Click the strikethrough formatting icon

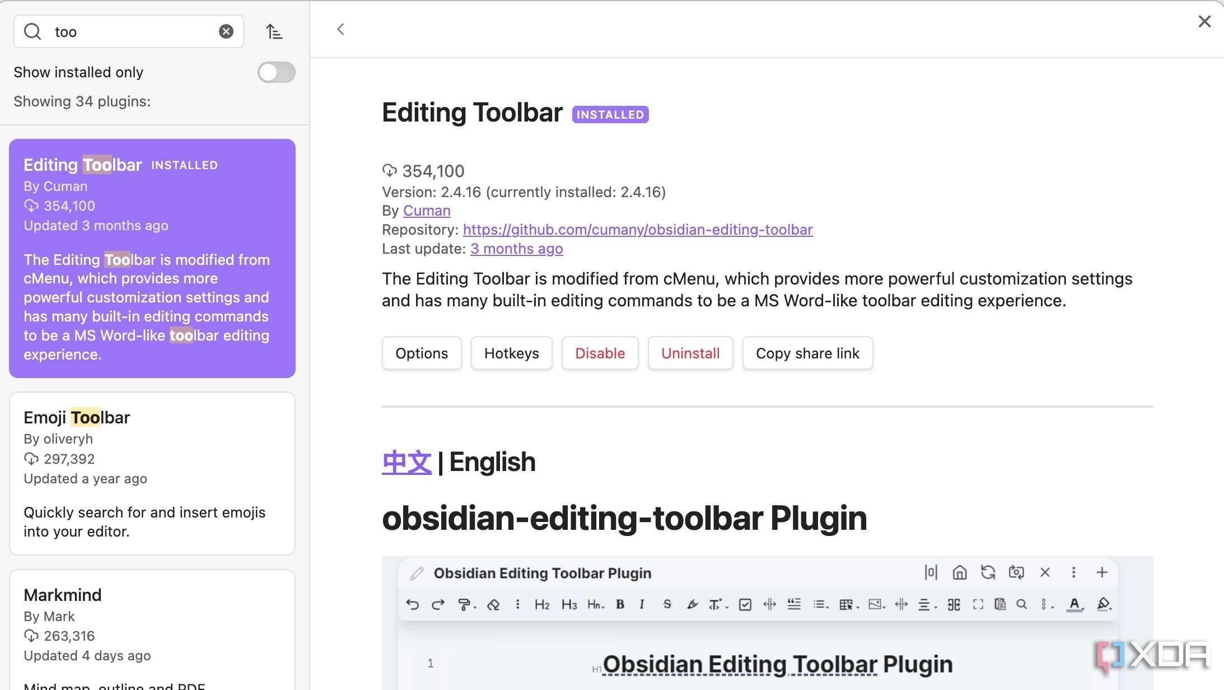667,603
